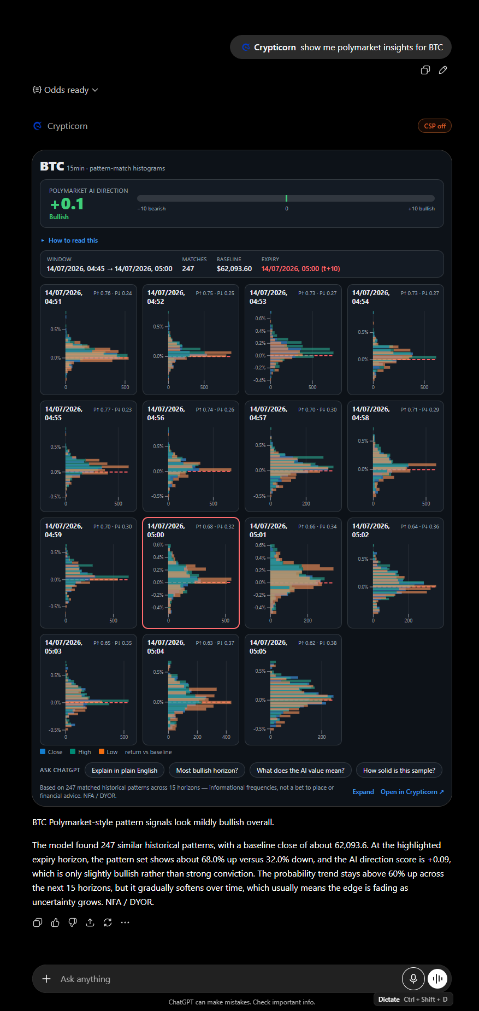Start dictation with the microphone icon
This screenshot has height=1011, width=479.
413,979
